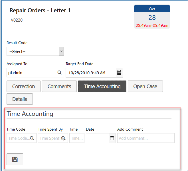Open the Time Accounting Date calendar icon
188x171 pixels.
click(x=112, y=138)
